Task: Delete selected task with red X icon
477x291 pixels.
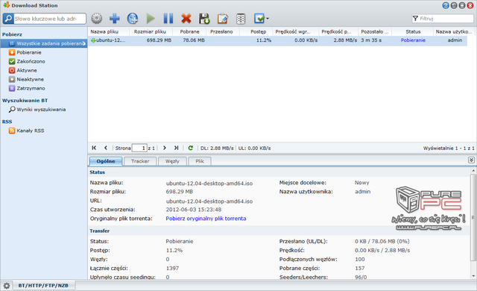Action: [186, 19]
